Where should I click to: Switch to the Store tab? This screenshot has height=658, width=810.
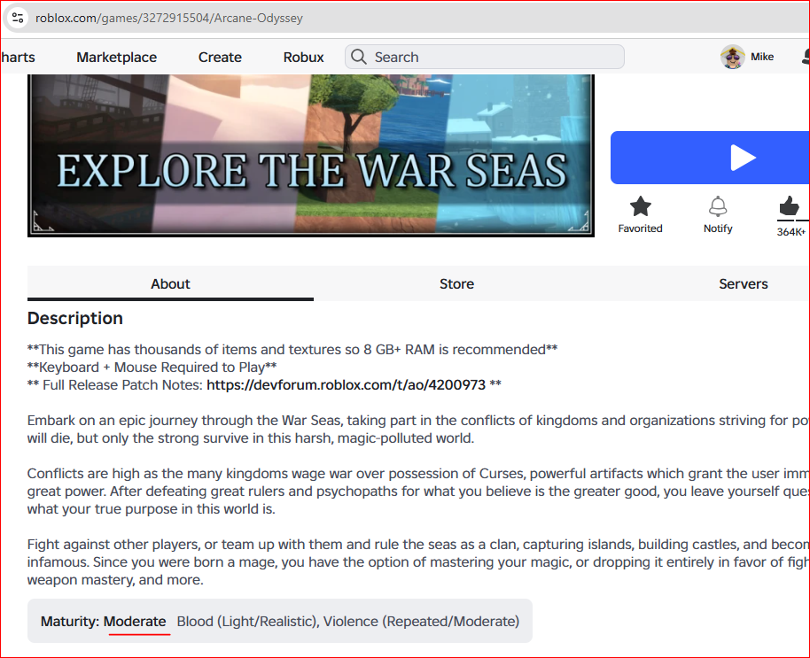pyautogui.click(x=456, y=283)
